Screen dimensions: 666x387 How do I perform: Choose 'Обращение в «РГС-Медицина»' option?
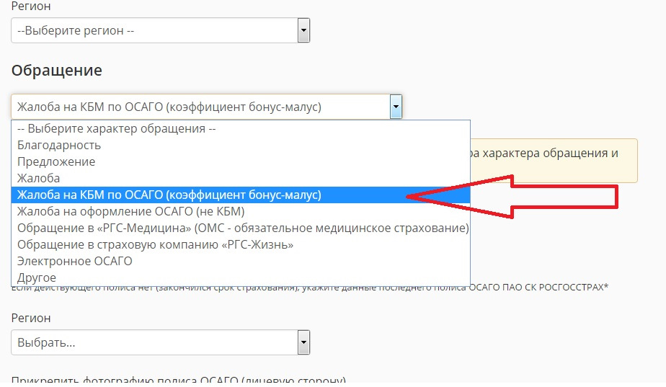click(x=241, y=228)
